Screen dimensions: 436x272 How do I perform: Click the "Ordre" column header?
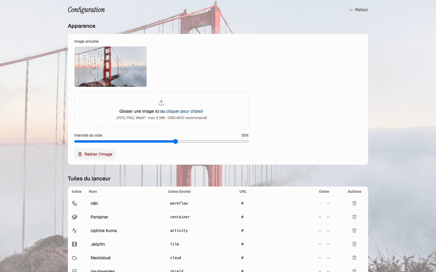324,192
